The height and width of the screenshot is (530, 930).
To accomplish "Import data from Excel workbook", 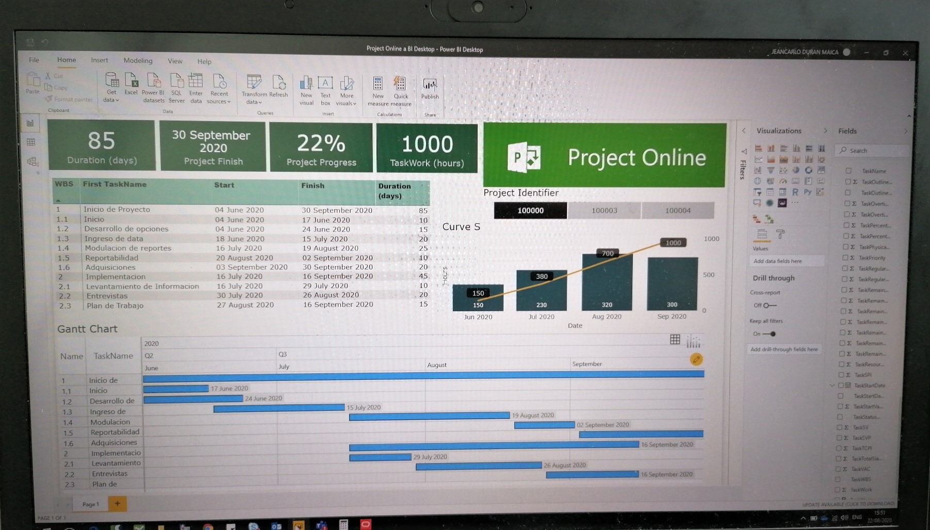I will point(131,85).
